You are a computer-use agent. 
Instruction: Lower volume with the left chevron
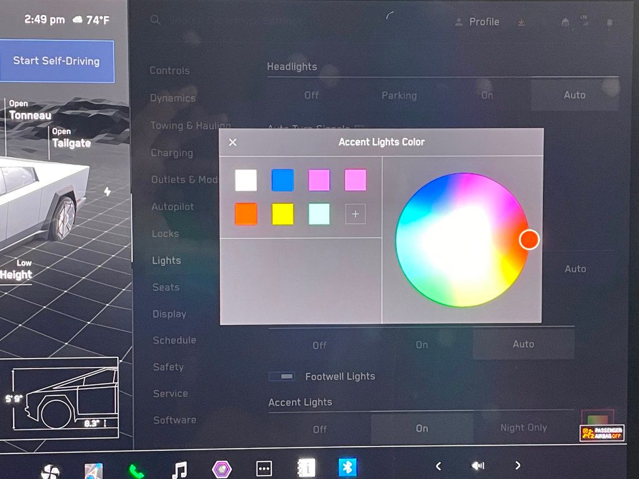coord(439,466)
